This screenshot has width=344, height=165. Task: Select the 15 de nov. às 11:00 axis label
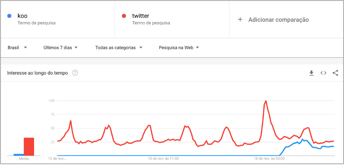tap(163, 158)
